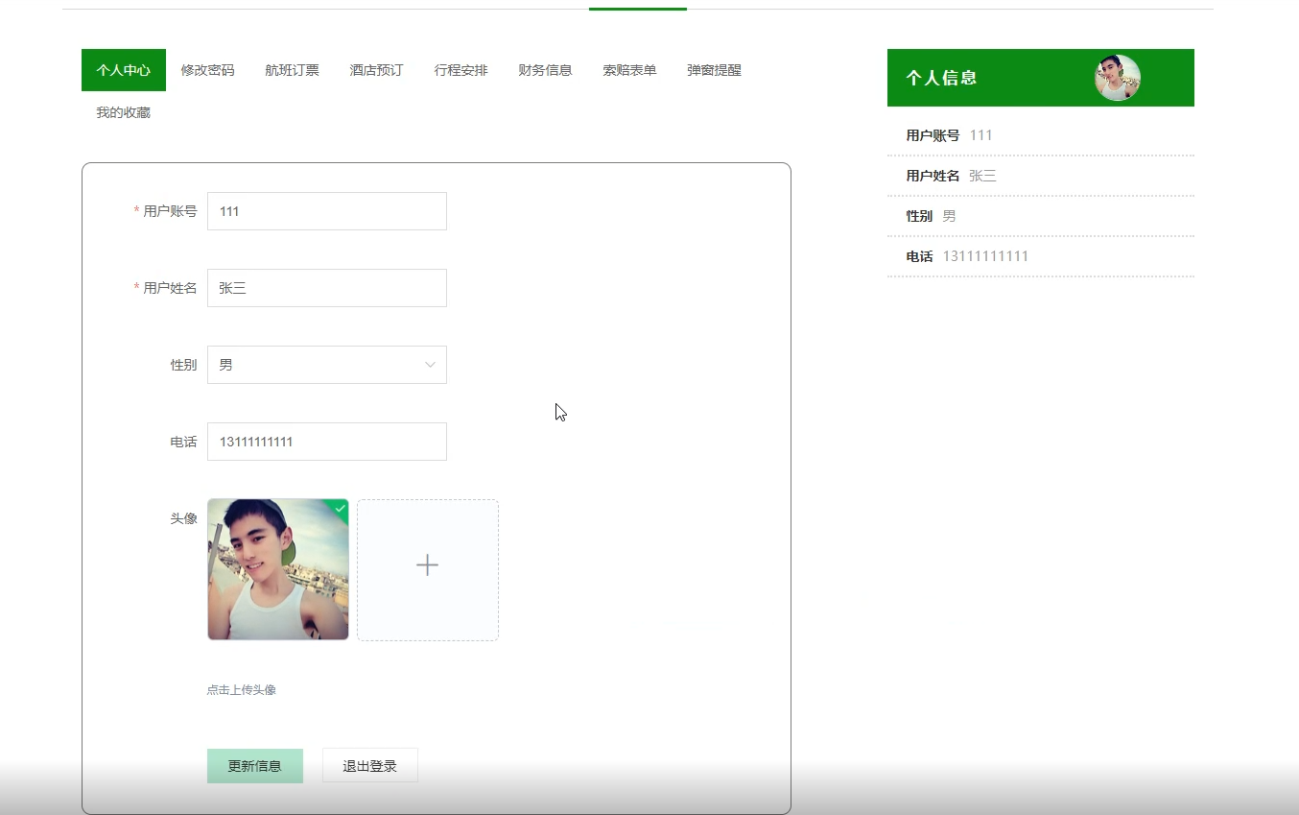Viewport: 1299px width, 815px height.
Task: Click the round avatar in the 个人信息 header
Action: click(1116, 77)
